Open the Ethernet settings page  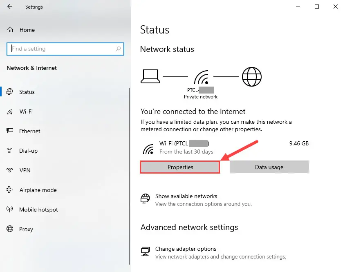[x=30, y=131]
